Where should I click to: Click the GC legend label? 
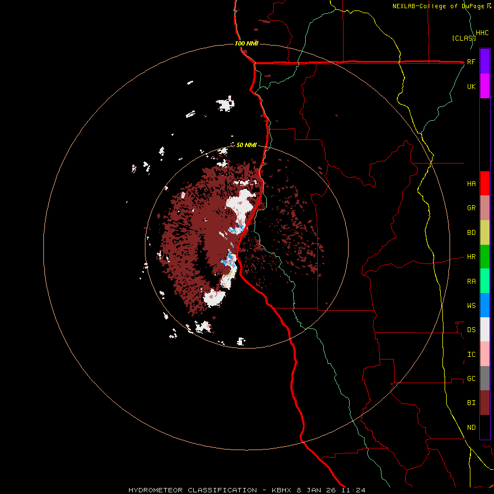pyautogui.click(x=471, y=378)
